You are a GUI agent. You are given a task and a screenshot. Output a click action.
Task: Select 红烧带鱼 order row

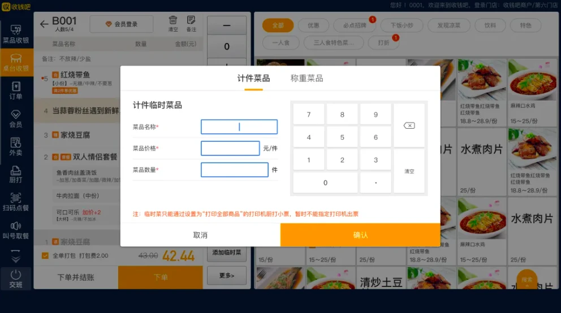pos(77,82)
